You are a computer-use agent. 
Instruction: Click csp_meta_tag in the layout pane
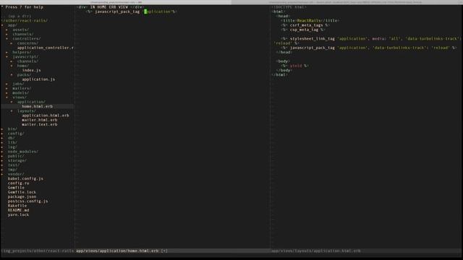304,30
